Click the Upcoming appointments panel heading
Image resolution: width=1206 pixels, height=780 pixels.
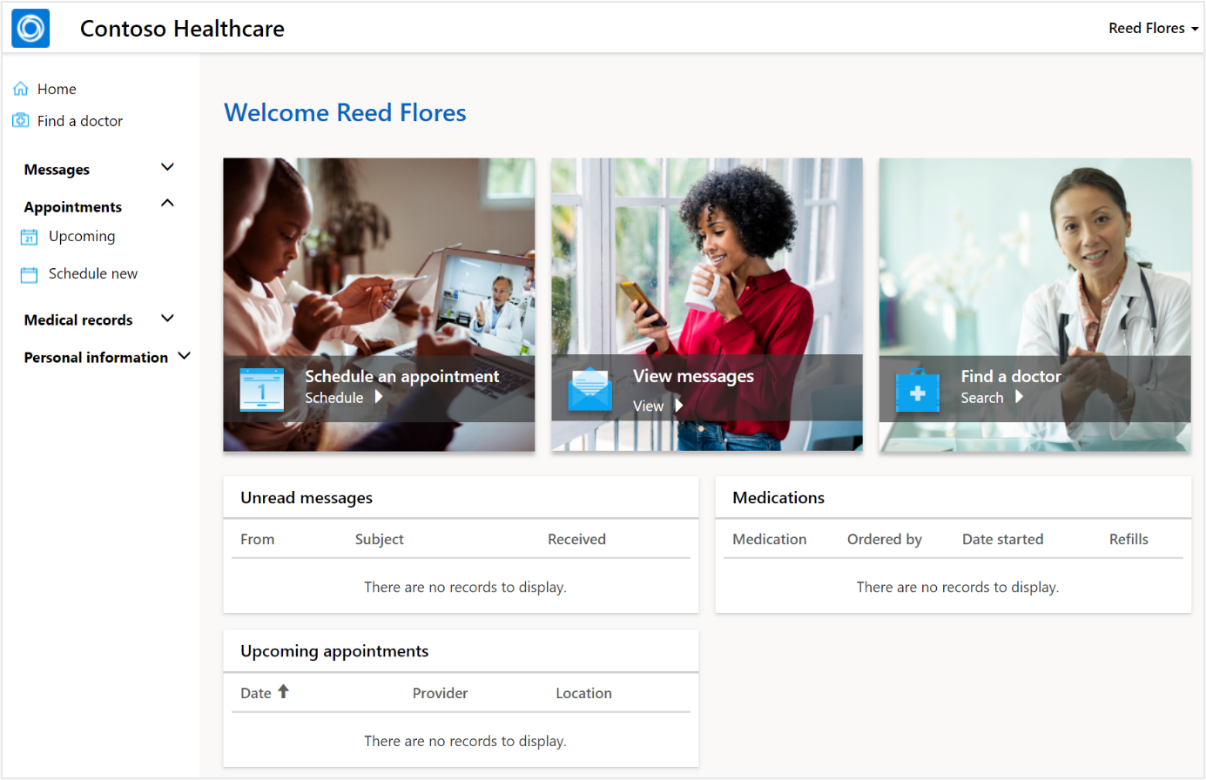click(x=334, y=652)
